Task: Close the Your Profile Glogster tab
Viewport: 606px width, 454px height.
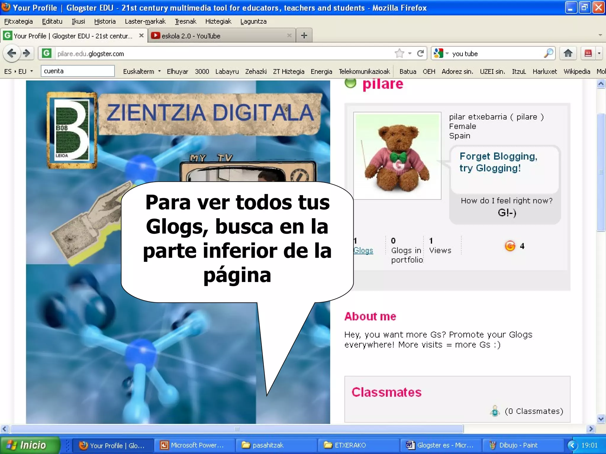Action: pos(141,36)
